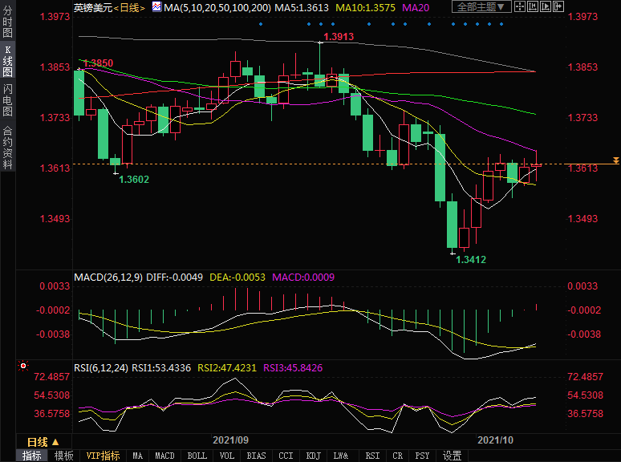Viewport: 621px width, 462px height.
Task: Click the square icon before the MA parameters
Action: click(x=158, y=7)
